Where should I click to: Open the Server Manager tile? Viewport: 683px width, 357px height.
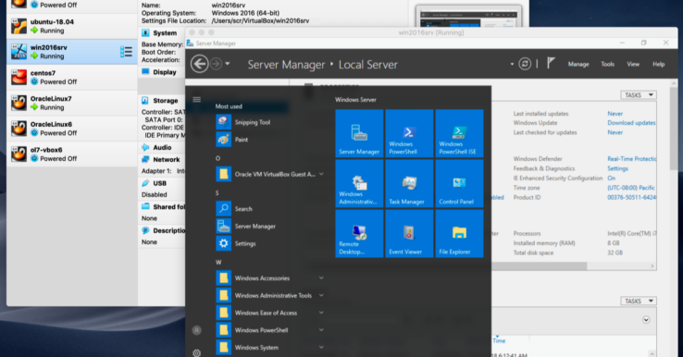[x=359, y=133]
